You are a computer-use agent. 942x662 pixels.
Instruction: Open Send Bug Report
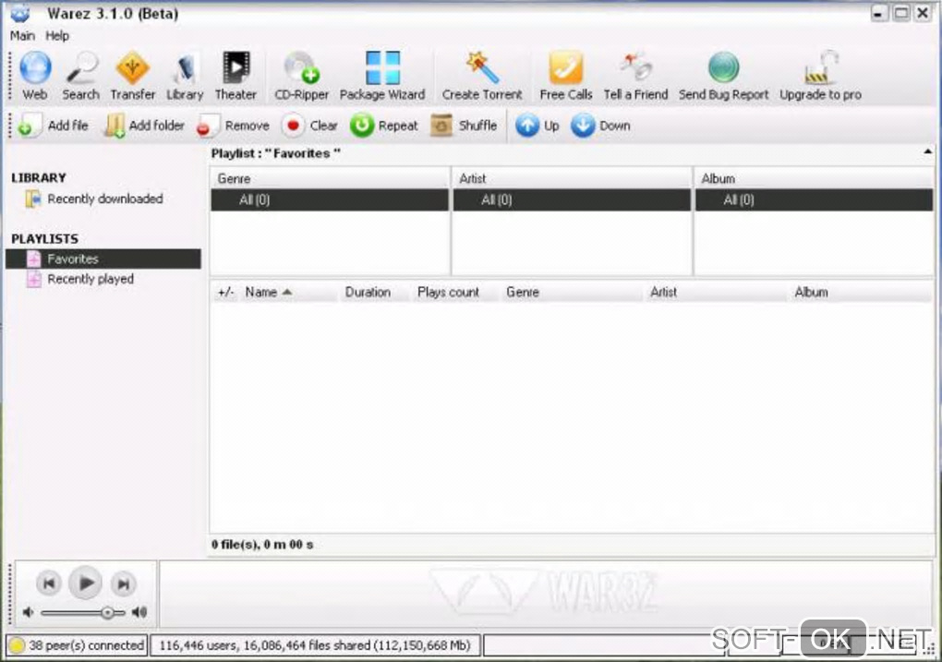[x=723, y=77]
